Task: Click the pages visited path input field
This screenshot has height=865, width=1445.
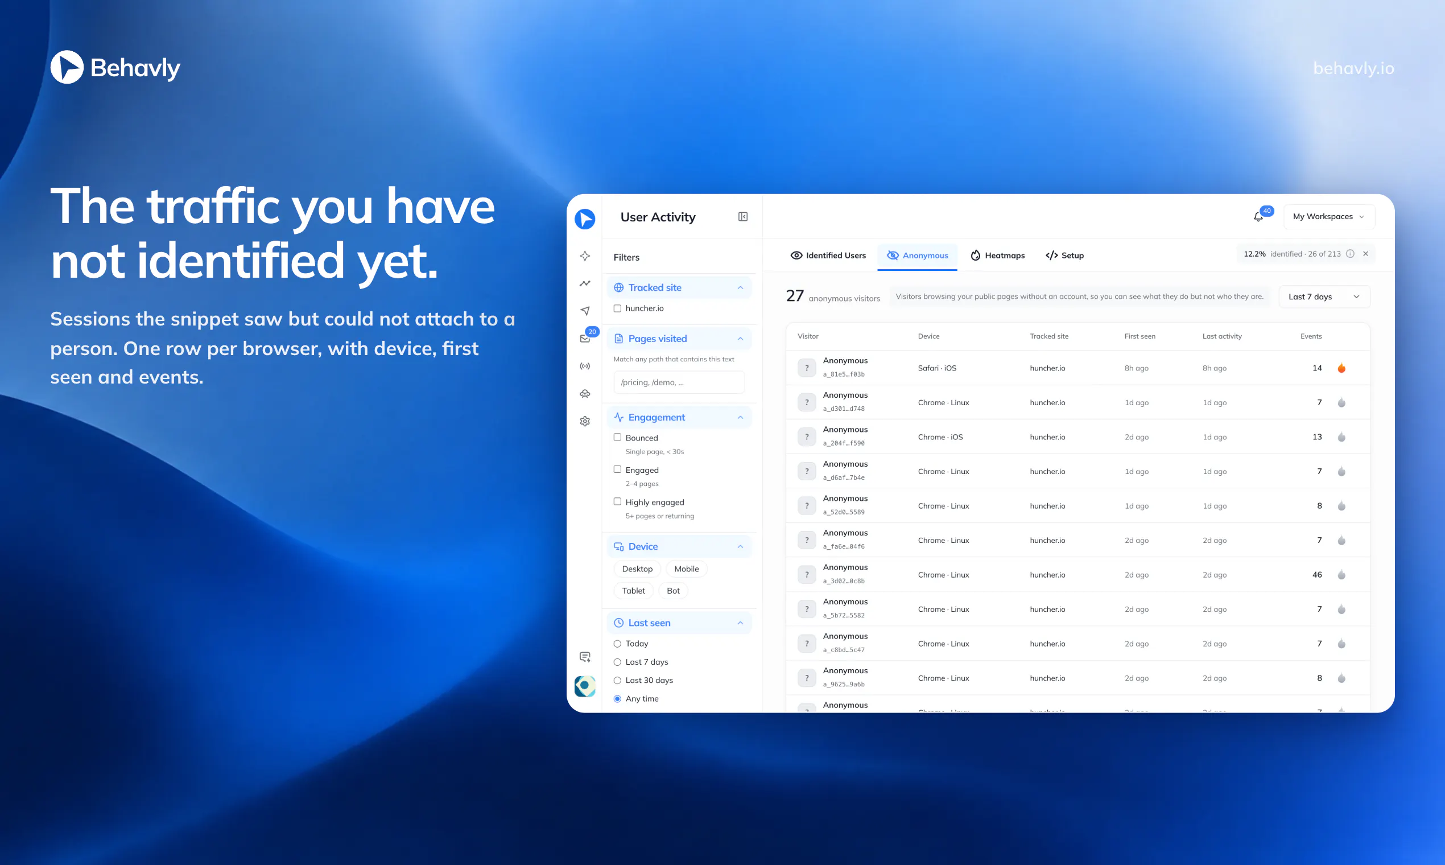Action: pos(679,382)
